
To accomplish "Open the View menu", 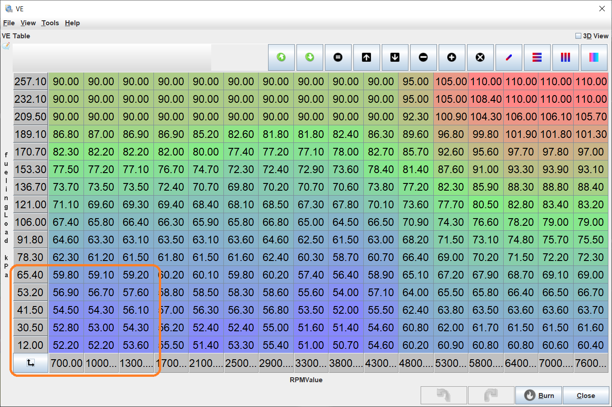I will coord(28,23).
